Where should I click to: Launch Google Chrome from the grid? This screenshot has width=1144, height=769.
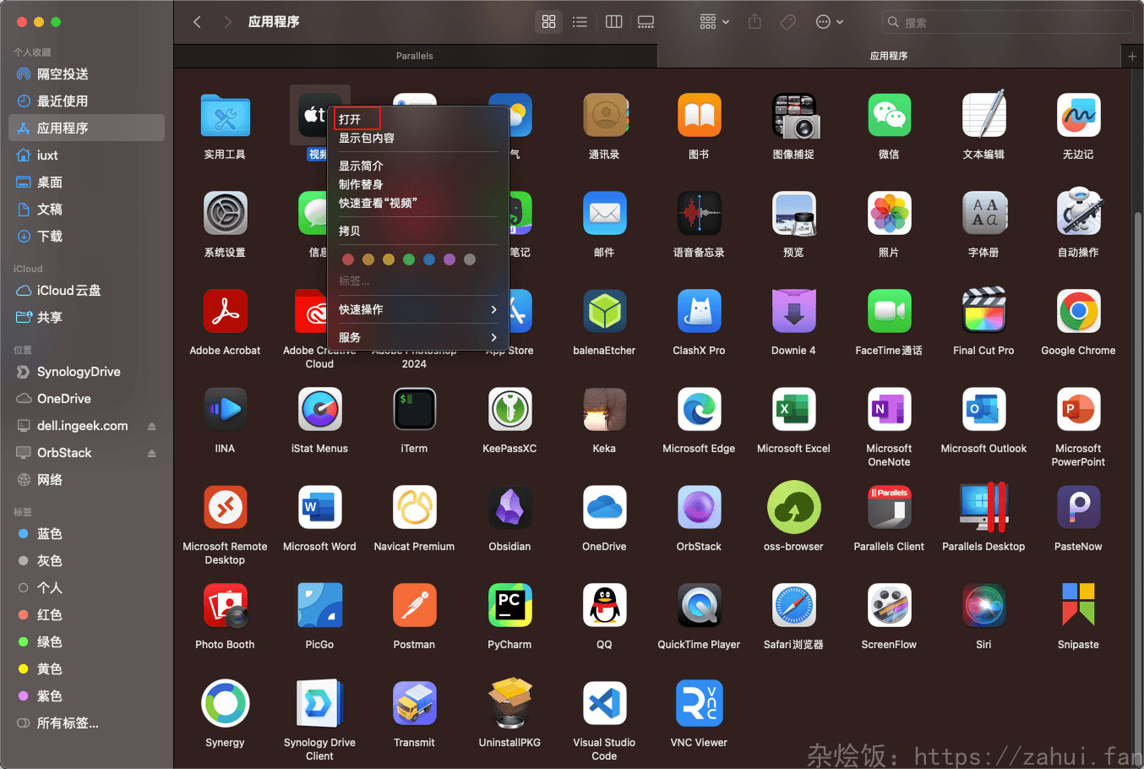click(x=1078, y=312)
